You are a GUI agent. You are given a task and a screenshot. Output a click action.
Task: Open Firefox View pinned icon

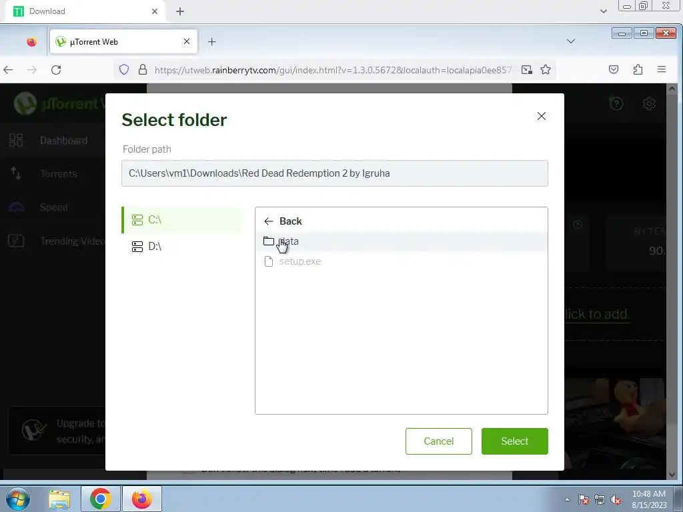pyautogui.click(x=31, y=42)
